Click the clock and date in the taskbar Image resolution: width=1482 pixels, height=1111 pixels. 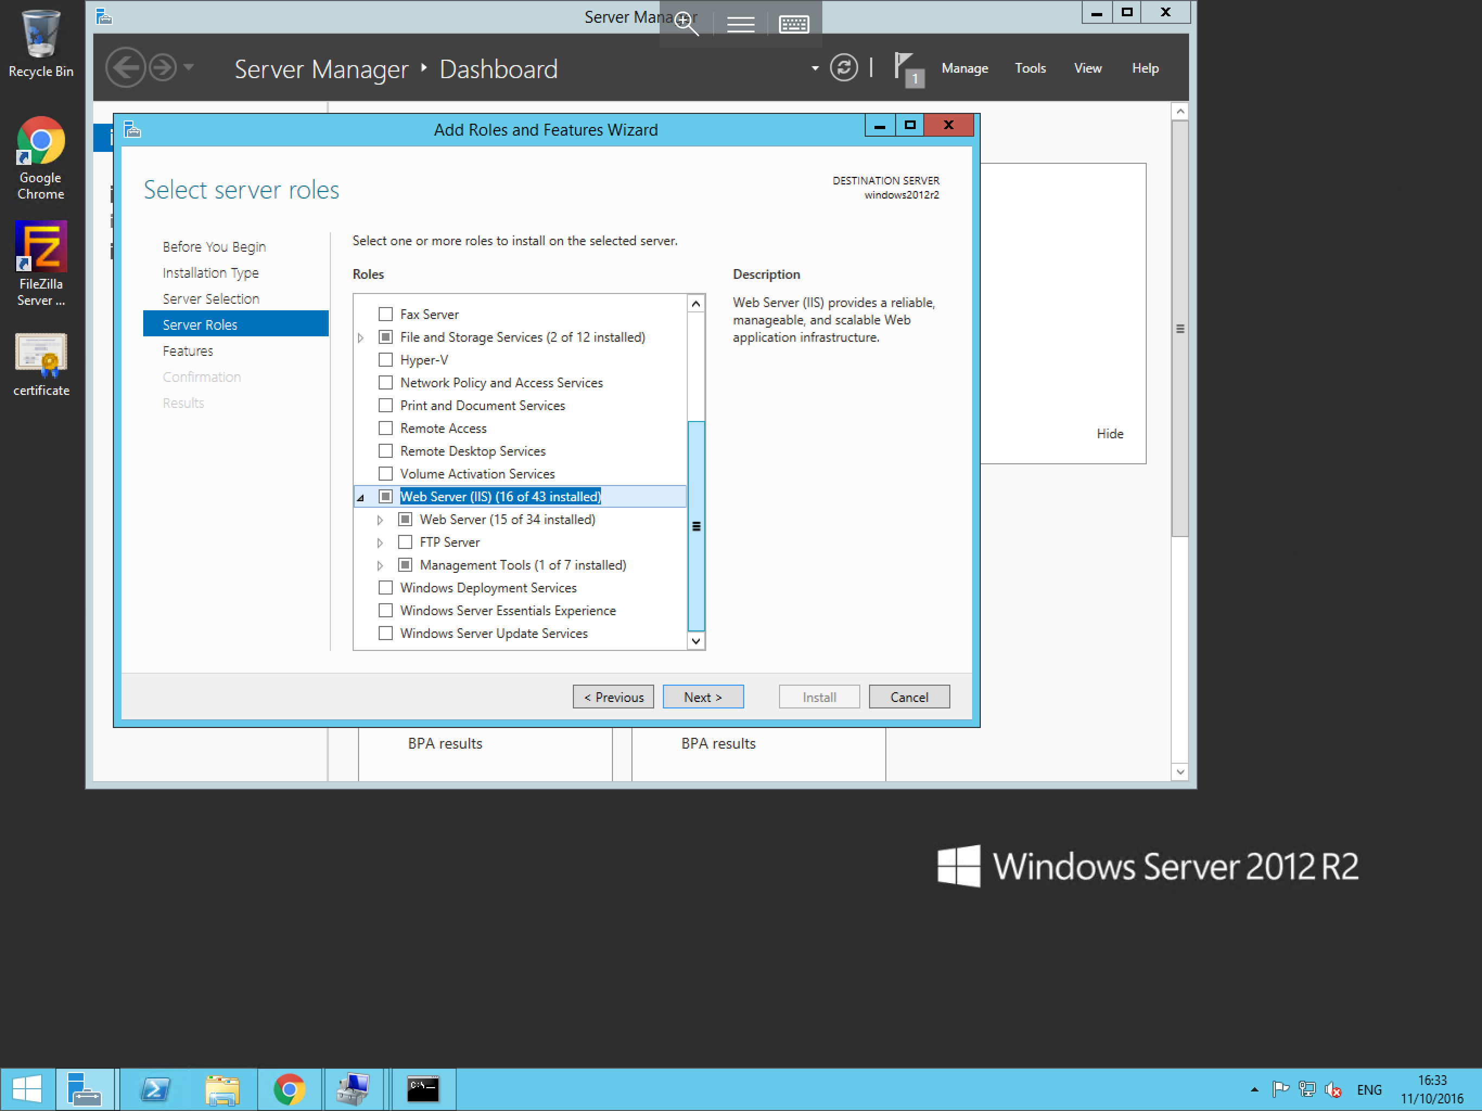1432,1089
